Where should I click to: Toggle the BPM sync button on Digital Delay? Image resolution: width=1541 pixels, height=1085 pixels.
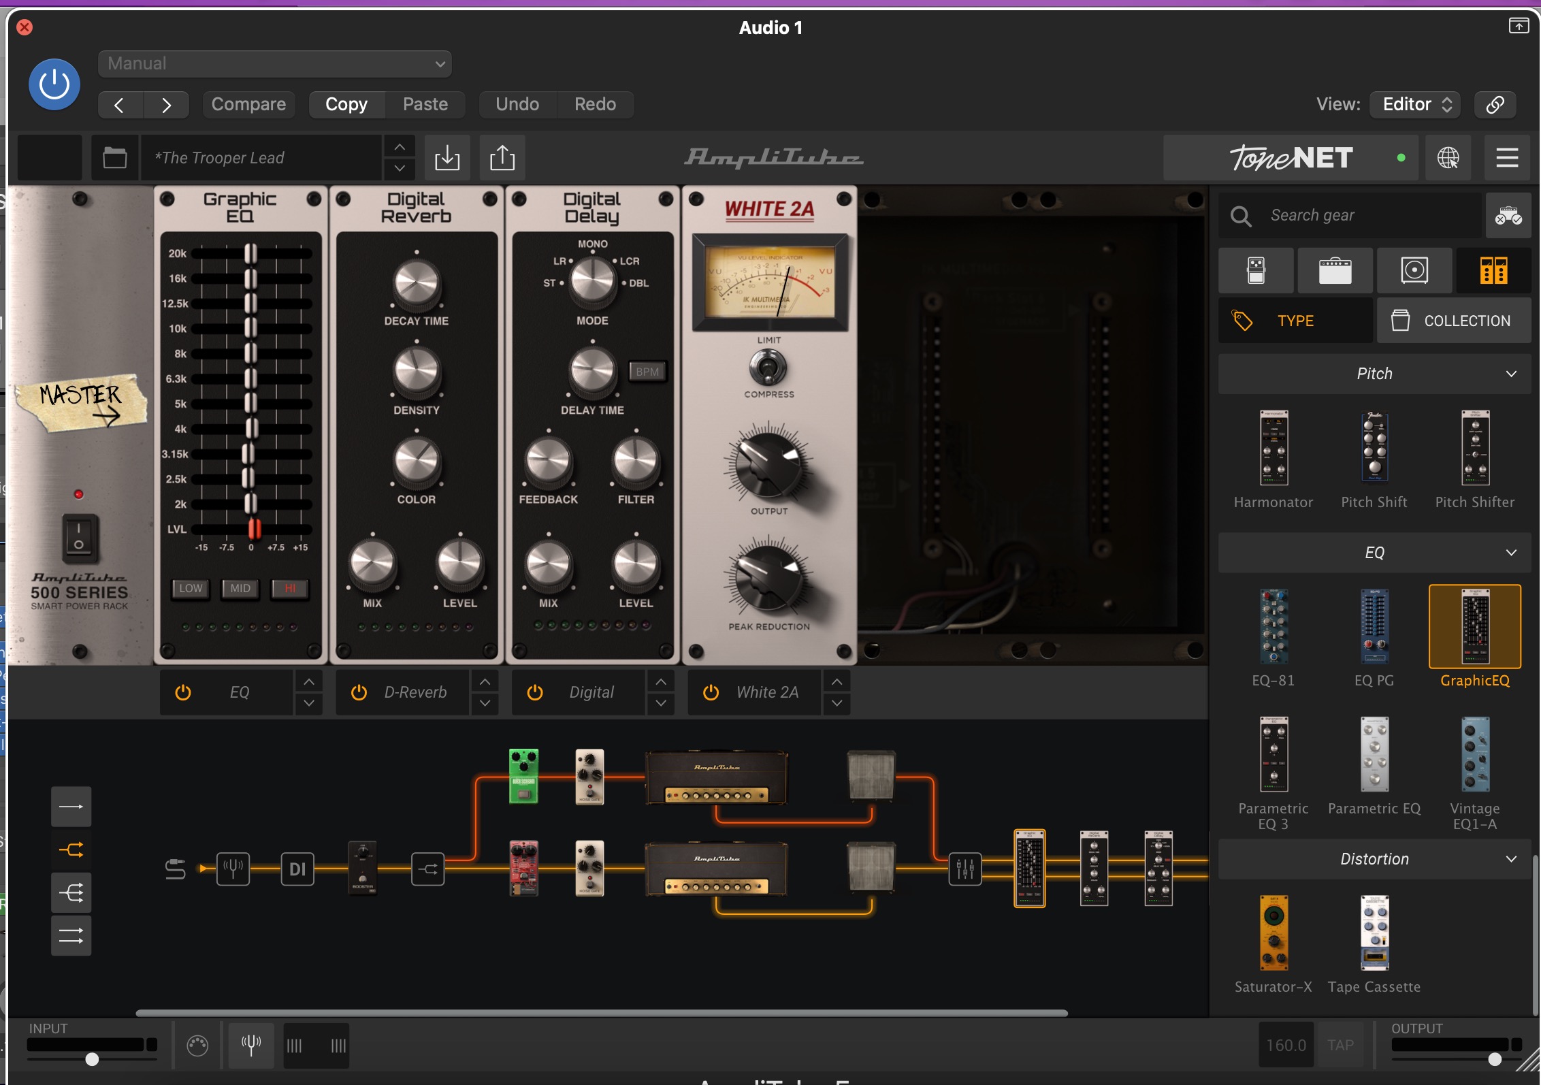coord(647,372)
